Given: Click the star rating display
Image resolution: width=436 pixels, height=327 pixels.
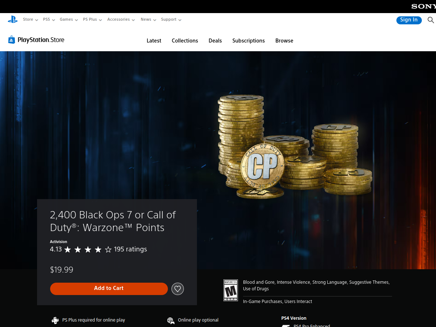Looking at the screenshot, I should 88,250.
